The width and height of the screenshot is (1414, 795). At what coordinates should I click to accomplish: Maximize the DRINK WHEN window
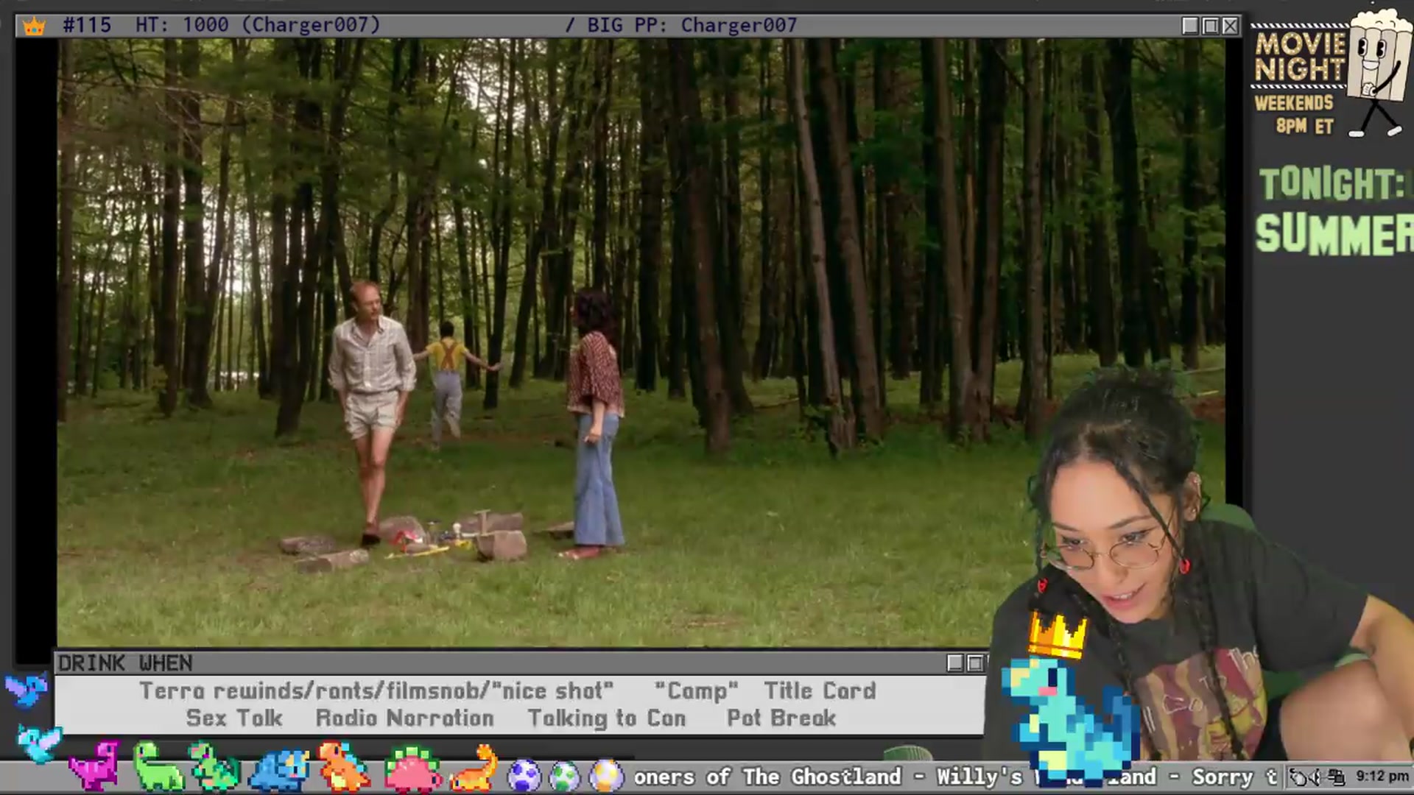coord(975,663)
